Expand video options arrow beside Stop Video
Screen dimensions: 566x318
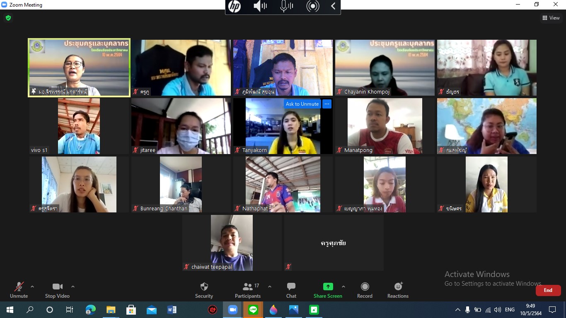(73, 287)
